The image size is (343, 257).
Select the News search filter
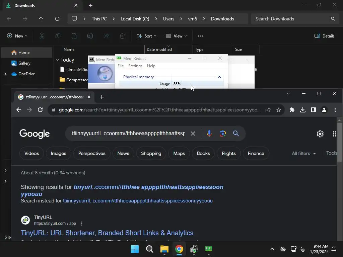[123, 153]
